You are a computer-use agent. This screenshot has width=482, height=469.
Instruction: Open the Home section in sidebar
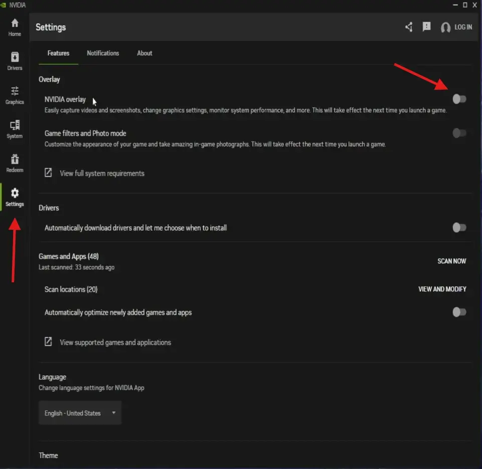coord(14,26)
